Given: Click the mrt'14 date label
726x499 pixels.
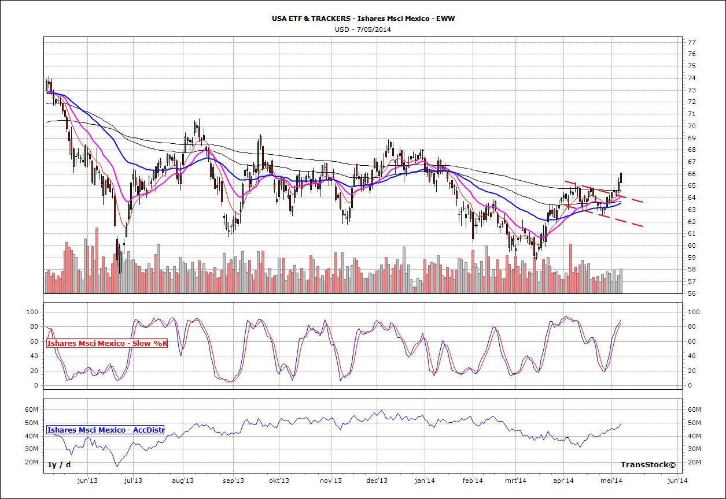Looking at the screenshot, I should coord(515,480).
